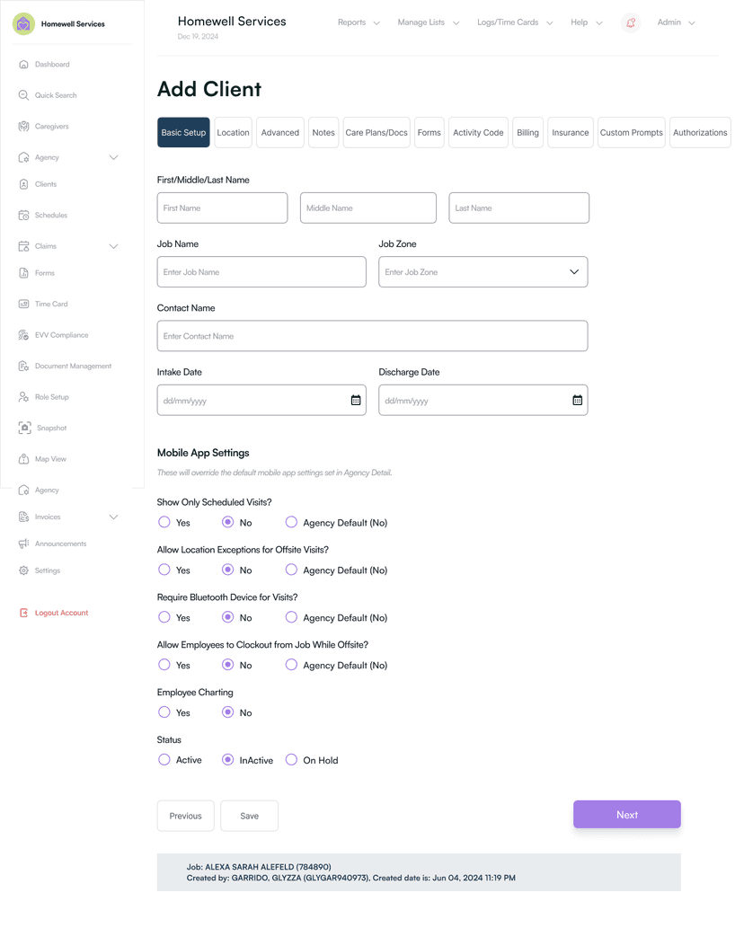Click the Save button

tap(249, 816)
